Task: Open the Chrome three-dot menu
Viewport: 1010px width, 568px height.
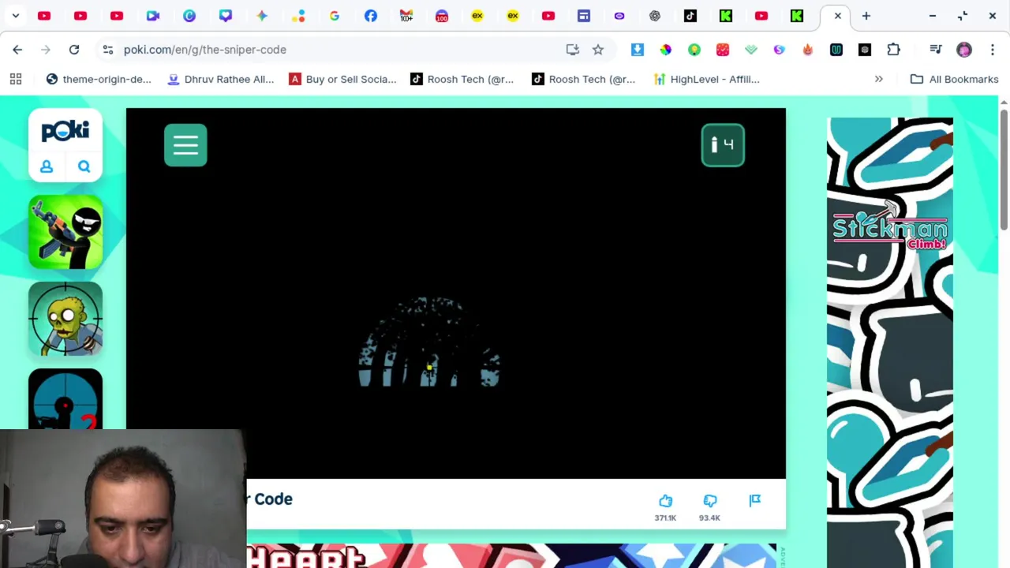Action: click(x=993, y=50)
